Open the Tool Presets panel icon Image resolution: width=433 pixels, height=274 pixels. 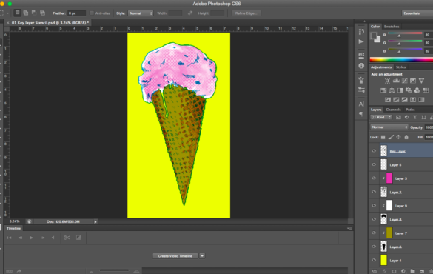pyautogui.click(x=361, y=90)
